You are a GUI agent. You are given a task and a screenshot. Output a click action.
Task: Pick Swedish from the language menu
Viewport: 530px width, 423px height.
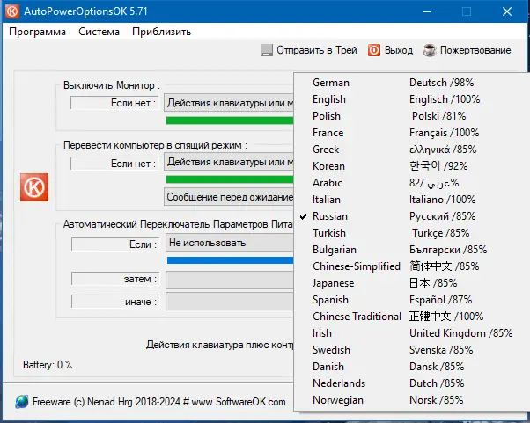pos(412,350)
